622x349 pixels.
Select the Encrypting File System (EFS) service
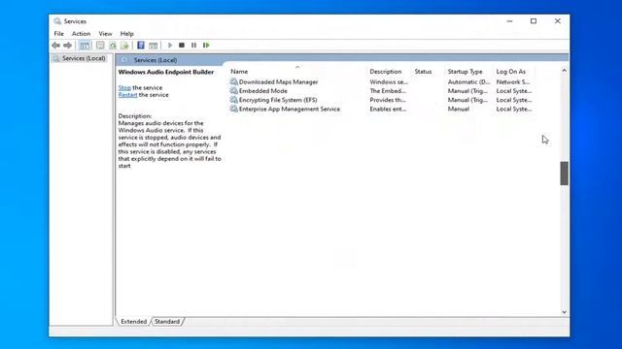(x=278, y=100)
